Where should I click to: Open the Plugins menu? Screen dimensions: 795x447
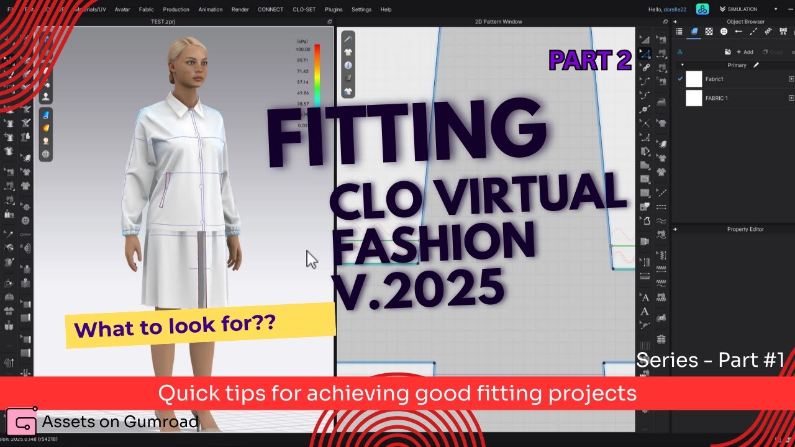[334, 9]
